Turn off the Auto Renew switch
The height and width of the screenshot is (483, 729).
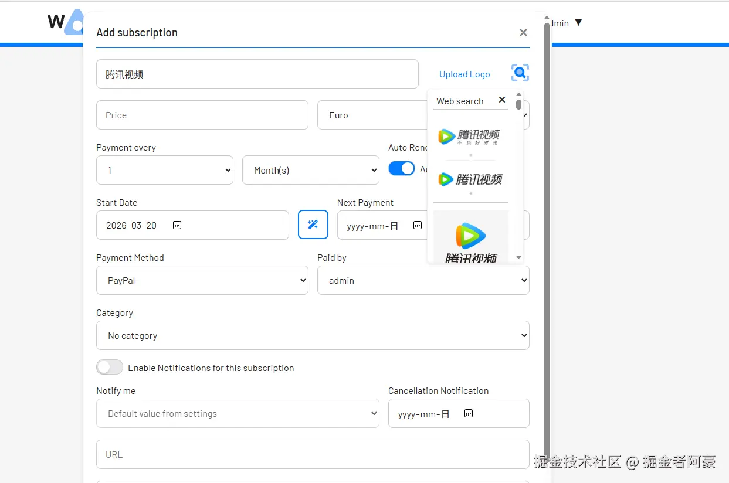pyautogui.click(x=402, y=168)
